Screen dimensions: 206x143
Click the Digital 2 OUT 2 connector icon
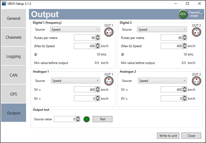196,32
